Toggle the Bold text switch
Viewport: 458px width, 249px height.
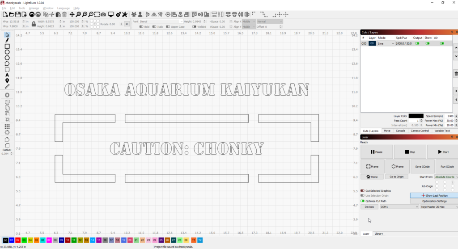click(141, 26)
